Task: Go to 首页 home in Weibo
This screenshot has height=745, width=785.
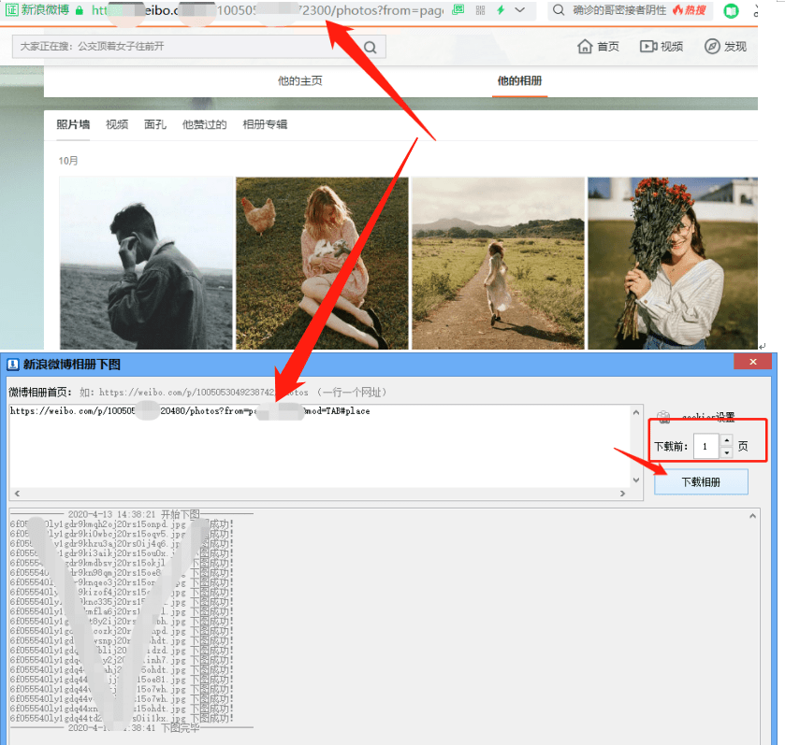Action: click(x=598, y=47)
